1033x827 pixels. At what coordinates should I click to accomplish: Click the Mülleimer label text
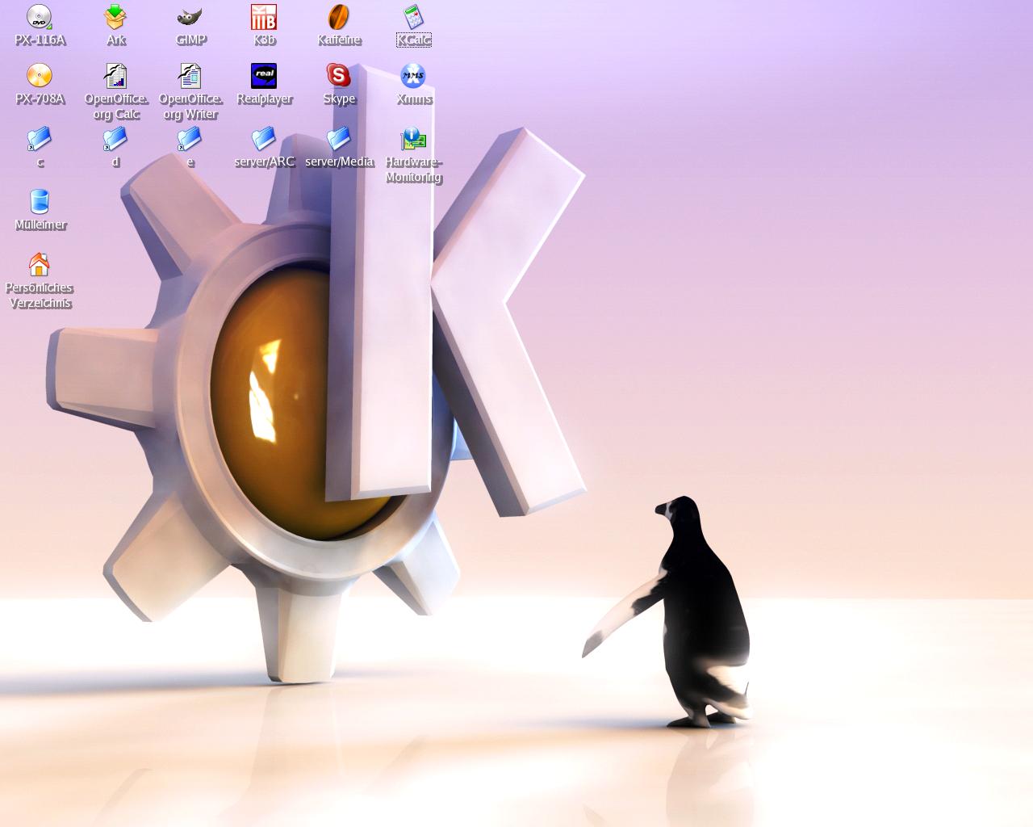pyautogui.click(x=40, y=225)
